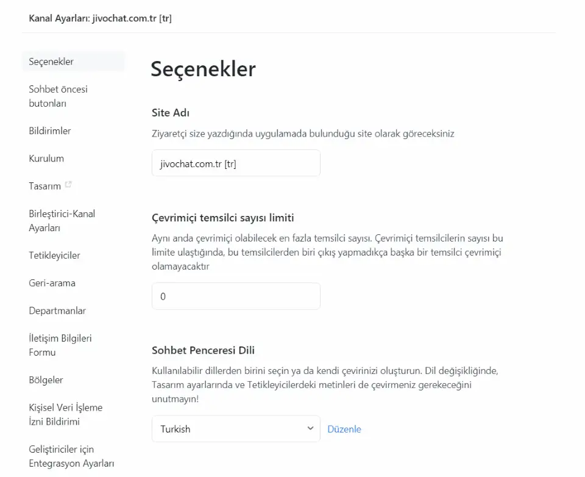Viewport: 585px width, 477px height.
Task: Select Seçenekler in the sidebar
Action: tap(51, 62)
